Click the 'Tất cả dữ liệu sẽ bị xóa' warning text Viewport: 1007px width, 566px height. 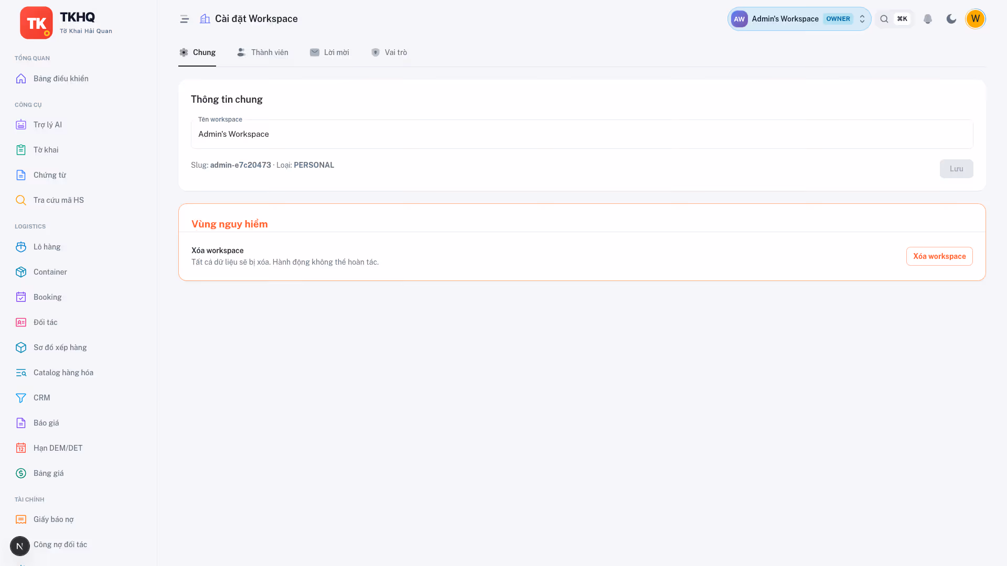coord(285,262)
